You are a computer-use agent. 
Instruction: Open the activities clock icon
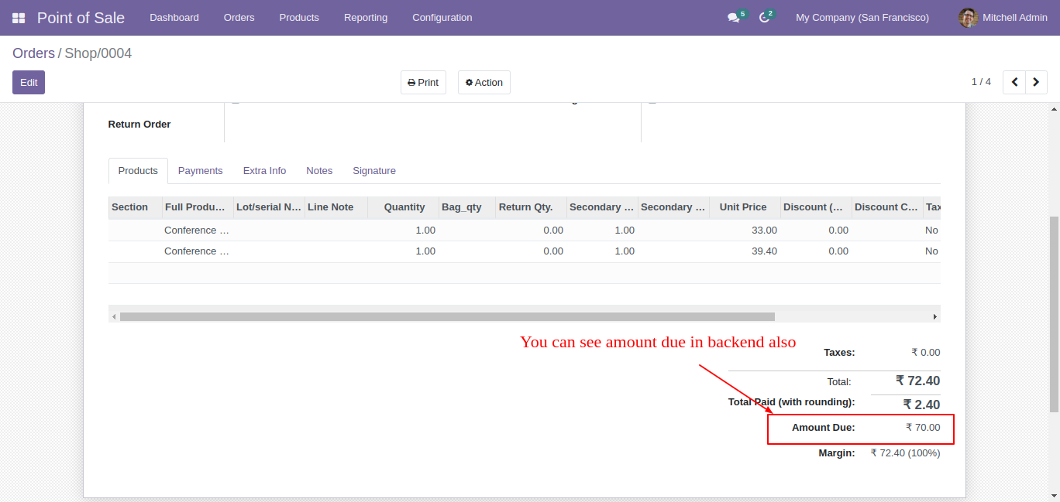764,18
